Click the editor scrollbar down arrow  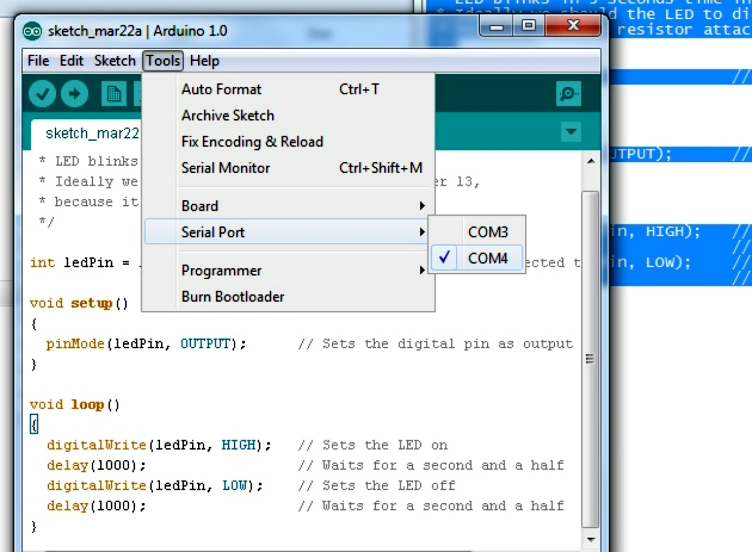[591, 539]
